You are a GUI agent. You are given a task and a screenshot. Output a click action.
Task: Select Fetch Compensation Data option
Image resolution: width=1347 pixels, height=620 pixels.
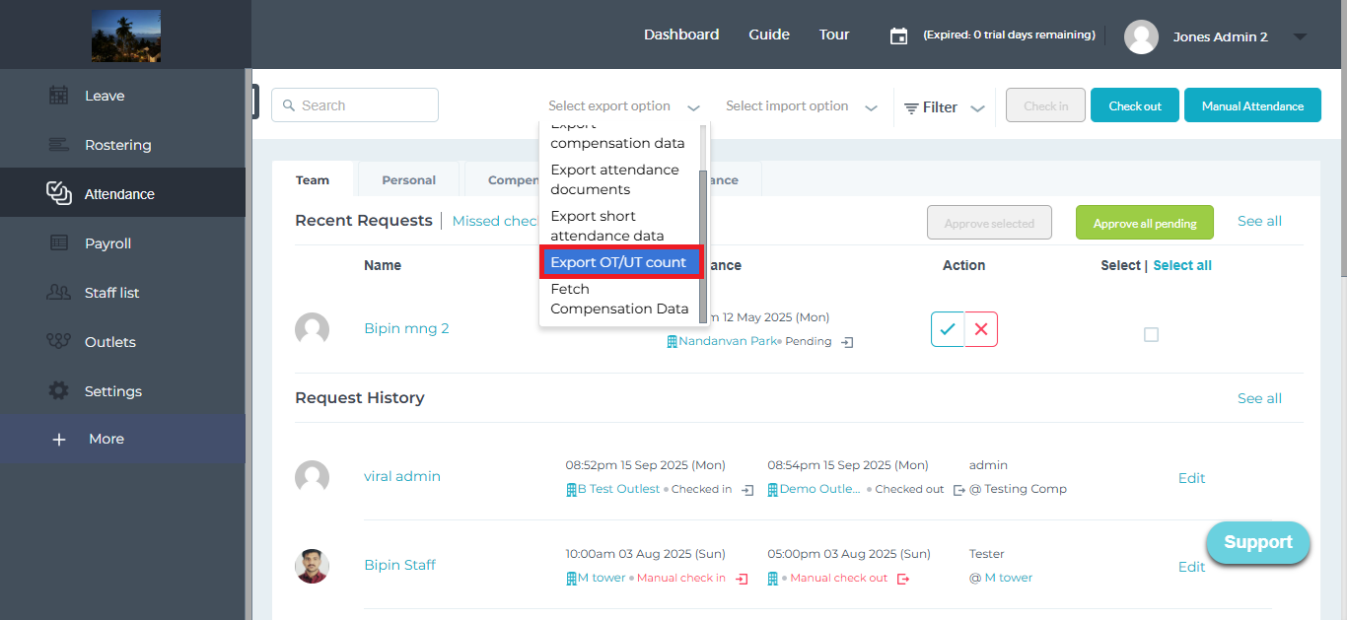[619, 299]
